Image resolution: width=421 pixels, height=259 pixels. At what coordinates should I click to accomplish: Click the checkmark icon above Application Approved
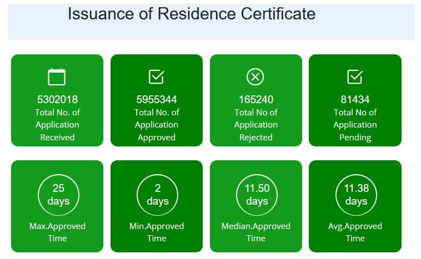tap(156, 77)
